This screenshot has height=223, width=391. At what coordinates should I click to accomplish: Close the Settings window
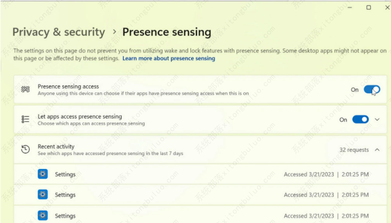[387, 7]
